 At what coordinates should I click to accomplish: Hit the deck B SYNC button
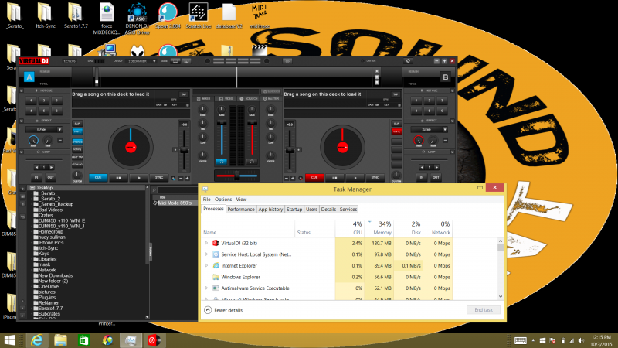(375, 178)
